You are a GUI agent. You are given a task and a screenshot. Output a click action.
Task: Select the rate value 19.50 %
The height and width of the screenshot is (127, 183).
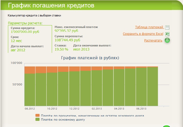click(x=61, y=49)
